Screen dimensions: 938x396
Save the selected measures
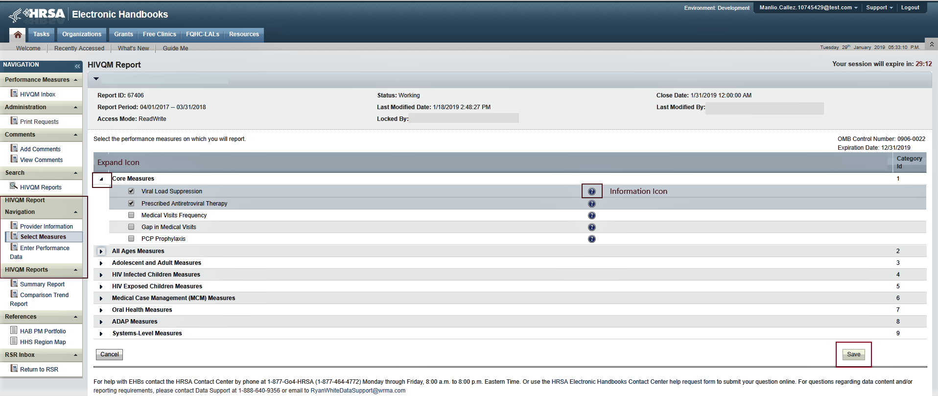(854, 354)
